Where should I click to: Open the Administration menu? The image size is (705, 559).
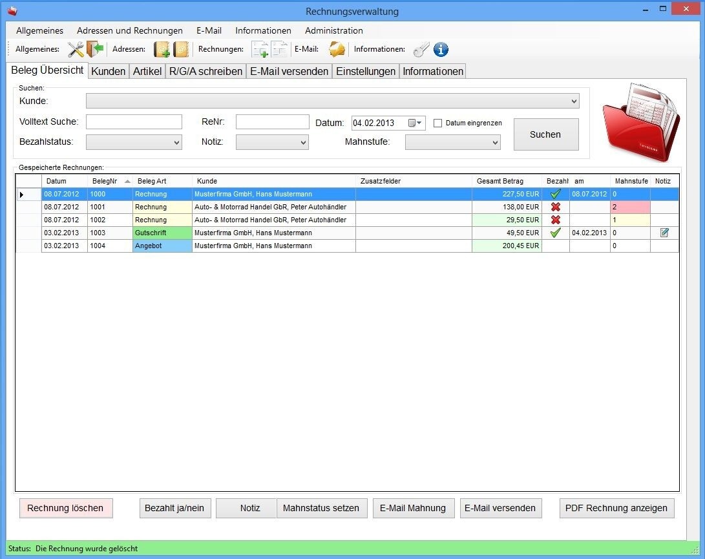[x=333, y=30]
